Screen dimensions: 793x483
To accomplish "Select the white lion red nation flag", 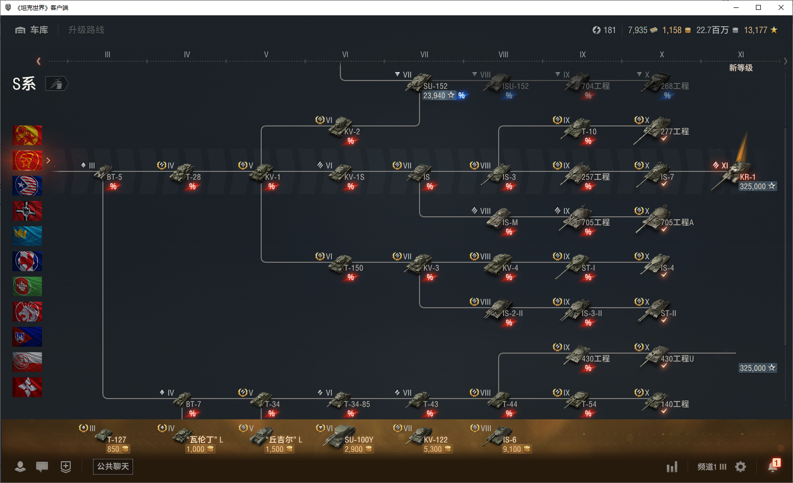I will pos(27,312).
